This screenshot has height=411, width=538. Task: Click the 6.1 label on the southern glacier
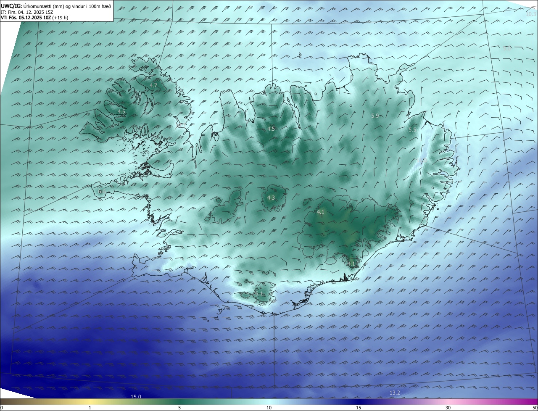(x=258, y=294)
